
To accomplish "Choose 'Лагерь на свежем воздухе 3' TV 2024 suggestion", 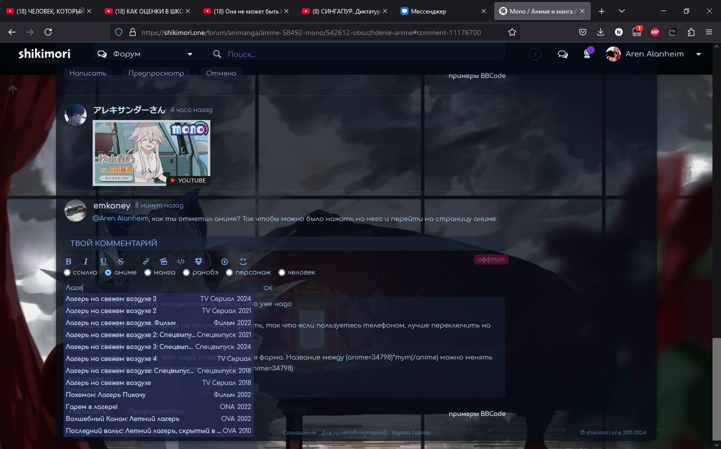I will [159, 299].
